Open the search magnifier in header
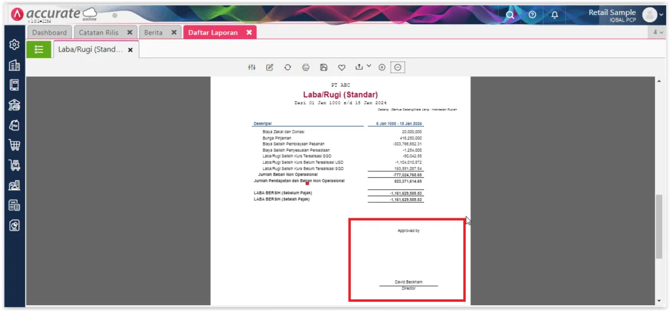This screenshot has height=311, width=670. click(x=510, y=14)
